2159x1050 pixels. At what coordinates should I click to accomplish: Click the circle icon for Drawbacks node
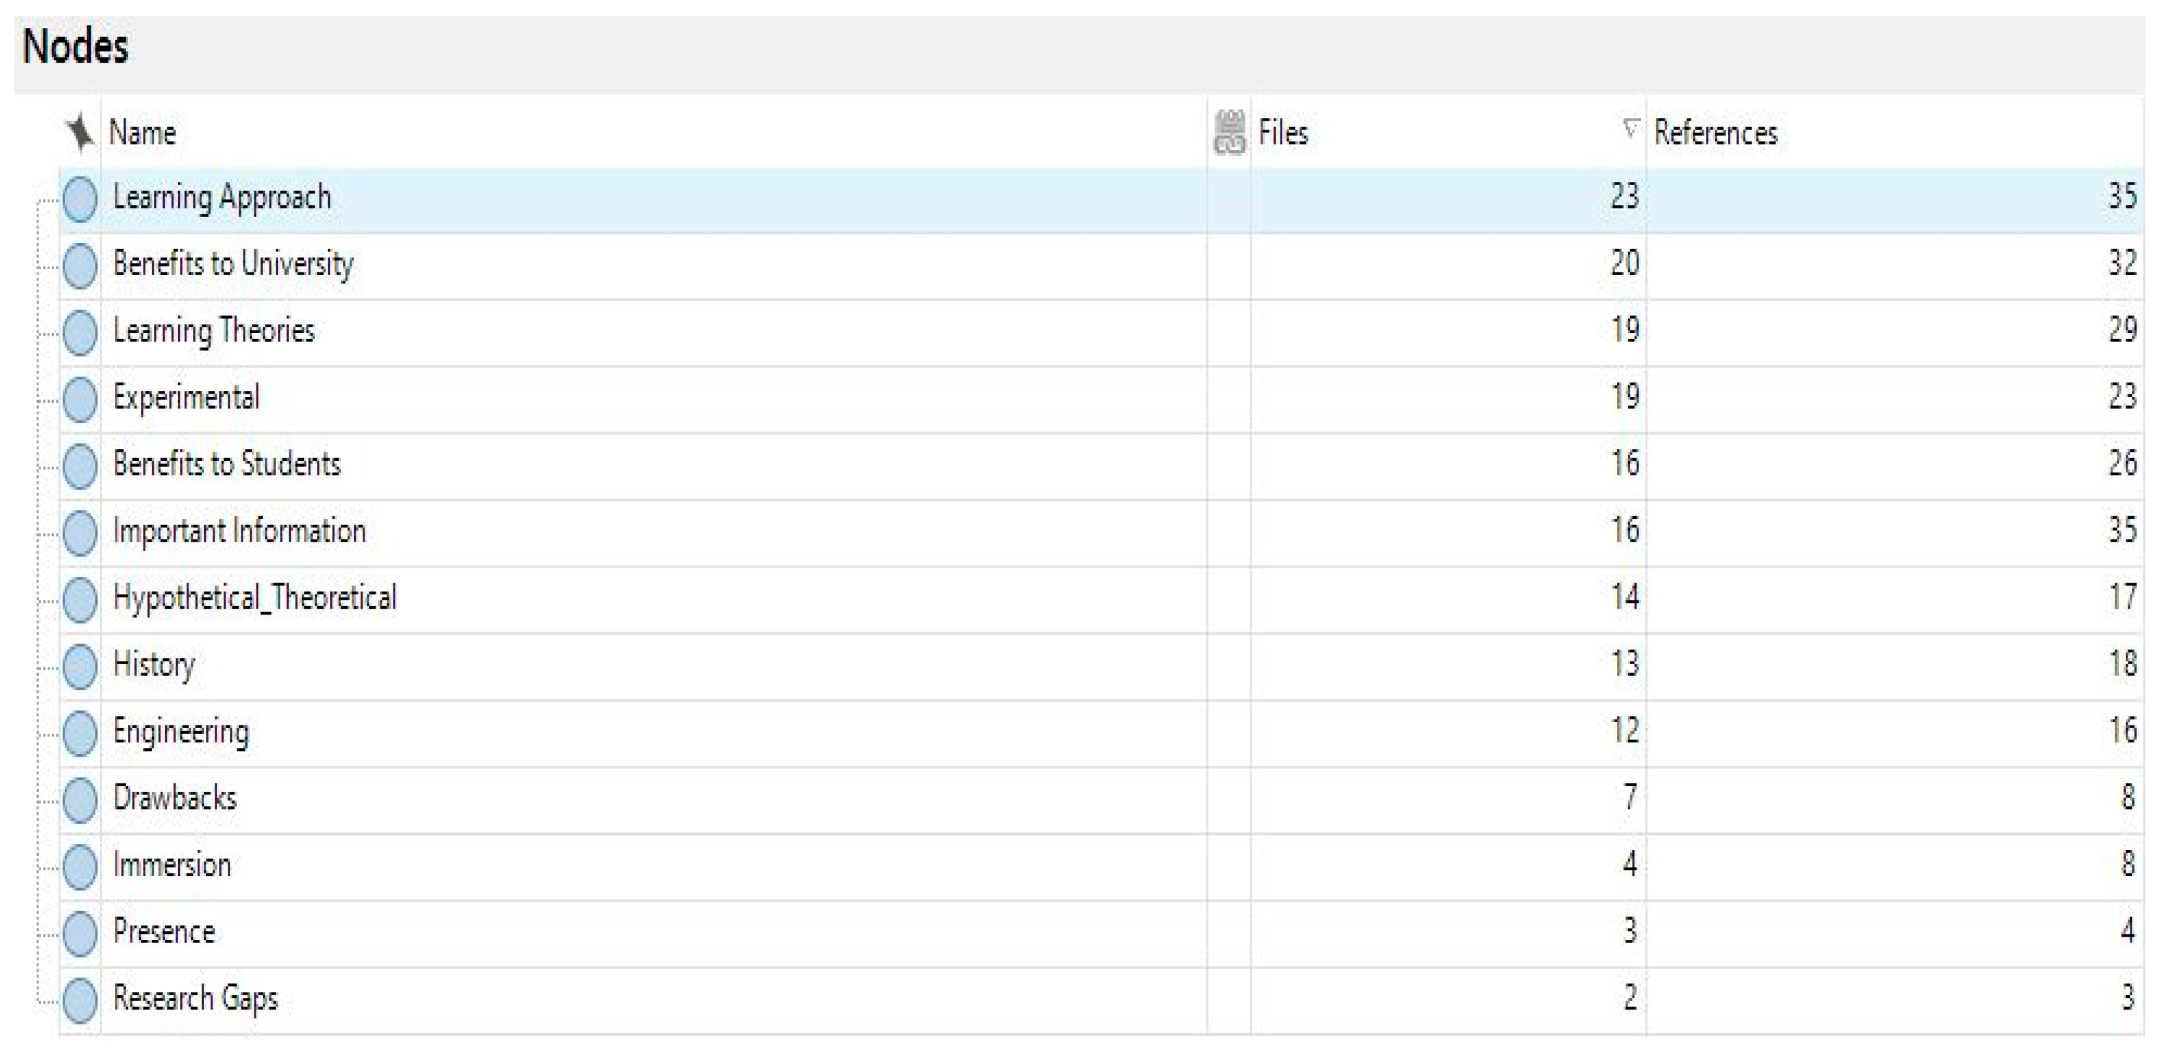(x=80, y=800)
